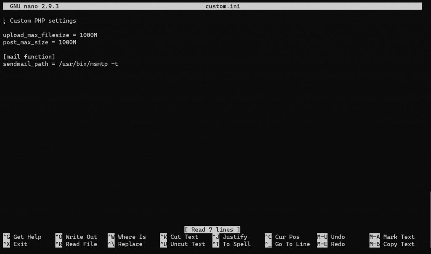Click the M-6 Copy Text shortcut

(392, 244)
